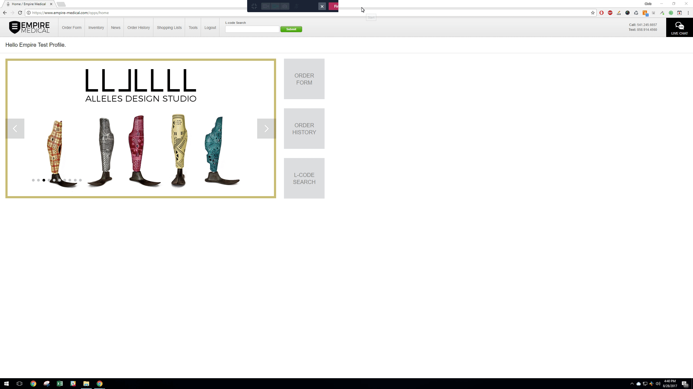Open the taskbar clock showing 4:40 PM
This screenshot has height=389, width=693.
point(670,384)
